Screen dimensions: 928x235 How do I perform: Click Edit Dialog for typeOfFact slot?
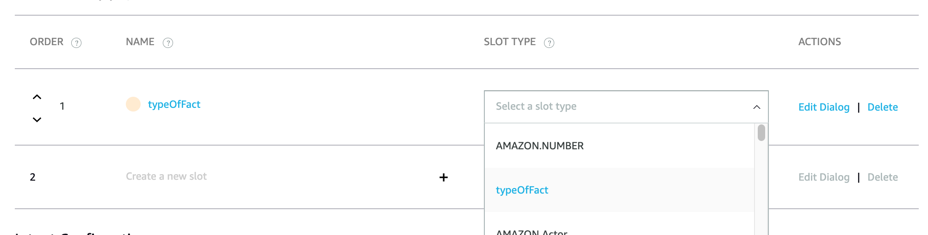coord(823,107)
